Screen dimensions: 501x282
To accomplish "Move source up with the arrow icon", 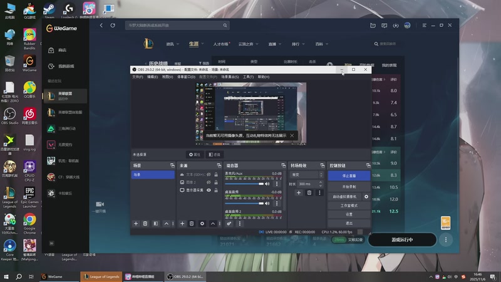I will [x=213, y=224].
